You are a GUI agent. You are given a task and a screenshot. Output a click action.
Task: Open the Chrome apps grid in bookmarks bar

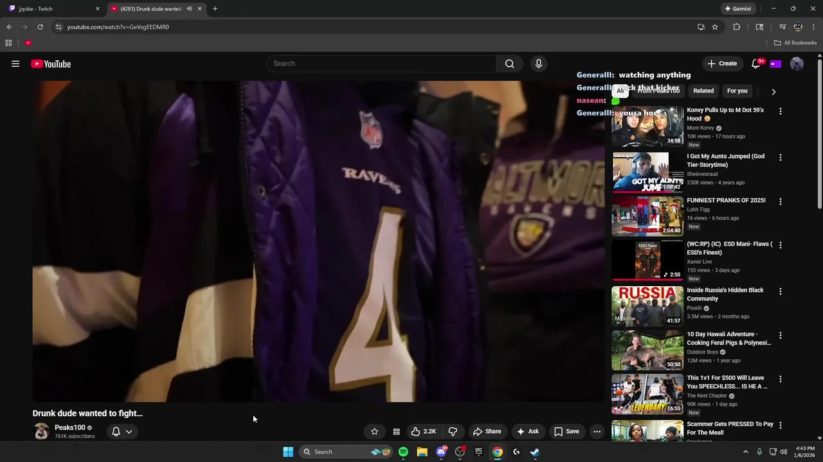[x=8, y=43]
